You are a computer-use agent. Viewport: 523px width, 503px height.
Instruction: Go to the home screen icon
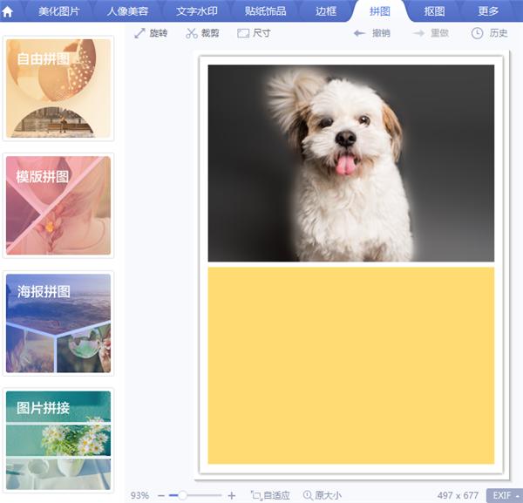point(7,11)
